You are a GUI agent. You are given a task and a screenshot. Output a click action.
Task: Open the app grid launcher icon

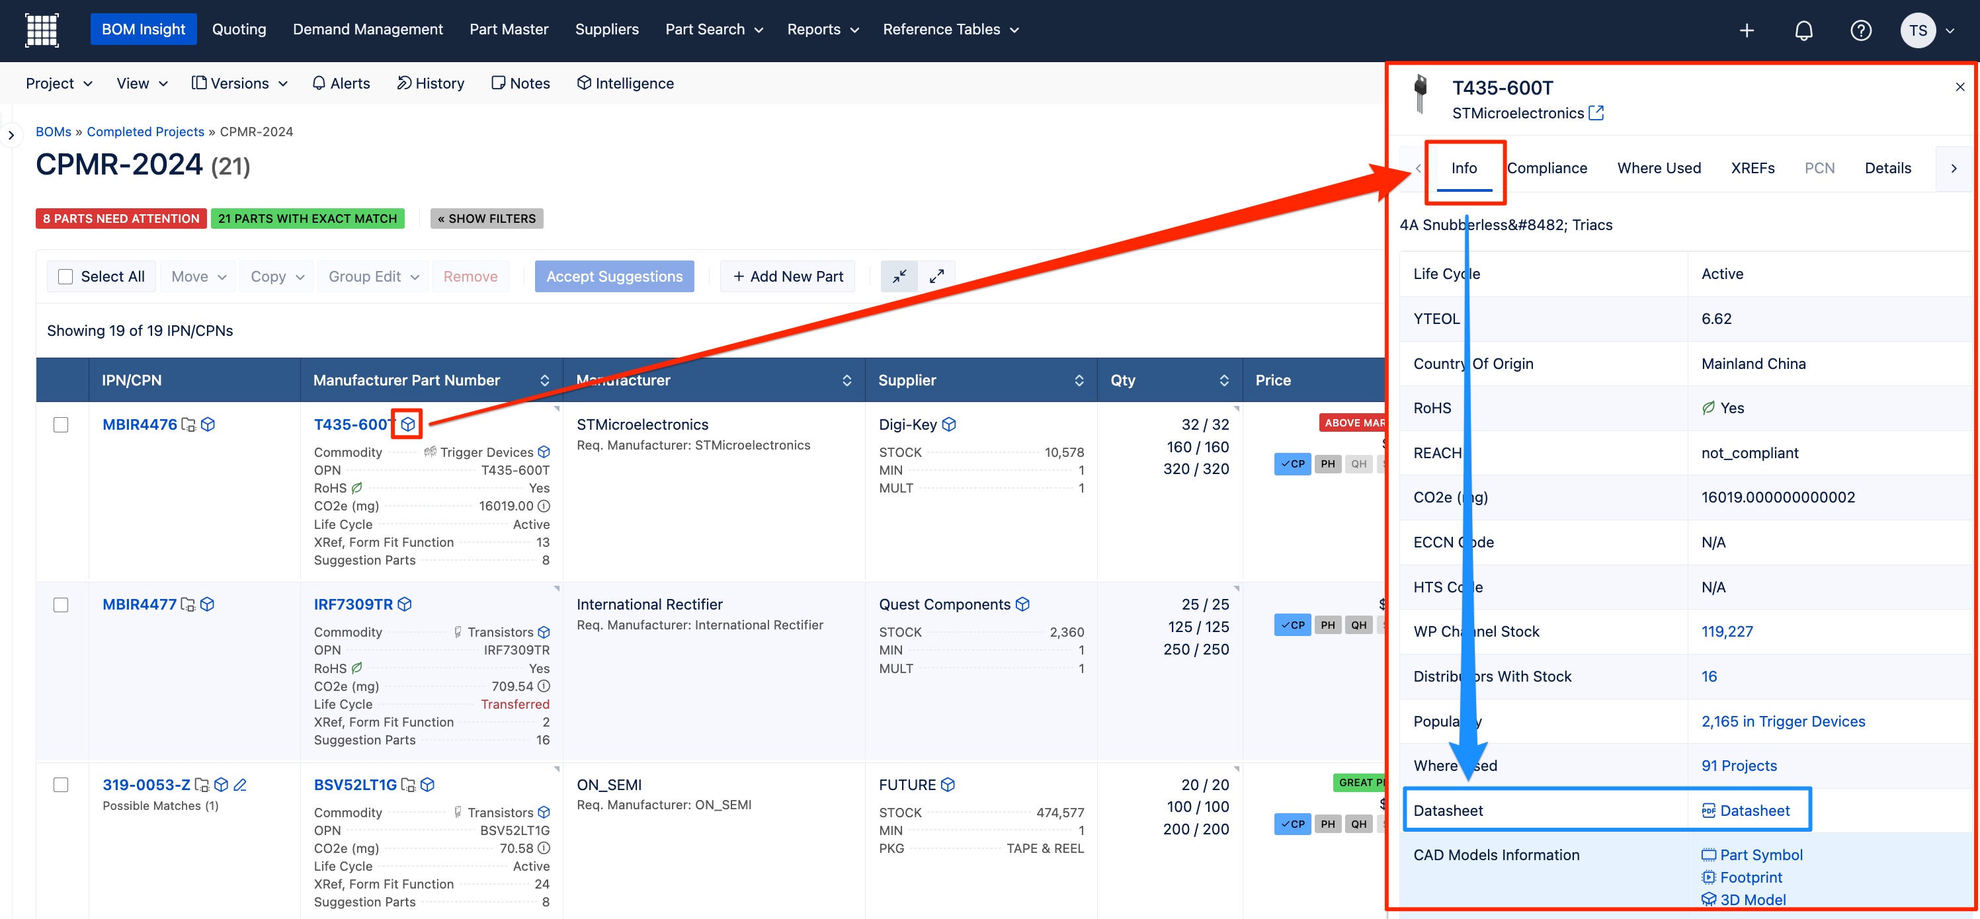(x=42, y=30)
